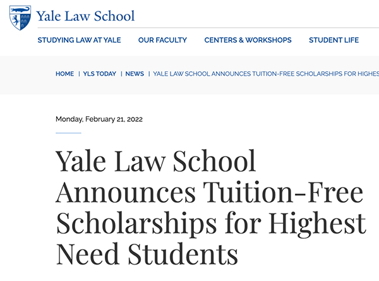This screenshot has width=379, height=281.
Task: Click the YLS Today breadcrumb link
Action: pyautogui.click(x=100, y=74)
